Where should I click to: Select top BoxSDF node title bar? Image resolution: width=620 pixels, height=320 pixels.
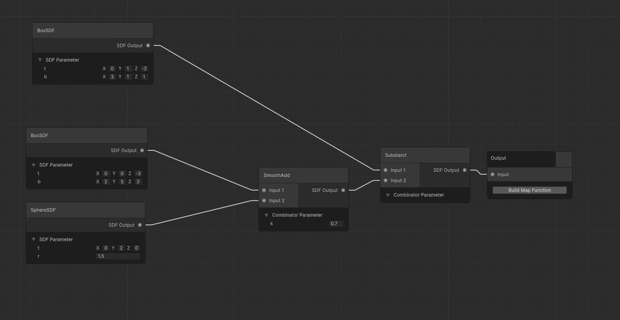[x=92, y=31]
